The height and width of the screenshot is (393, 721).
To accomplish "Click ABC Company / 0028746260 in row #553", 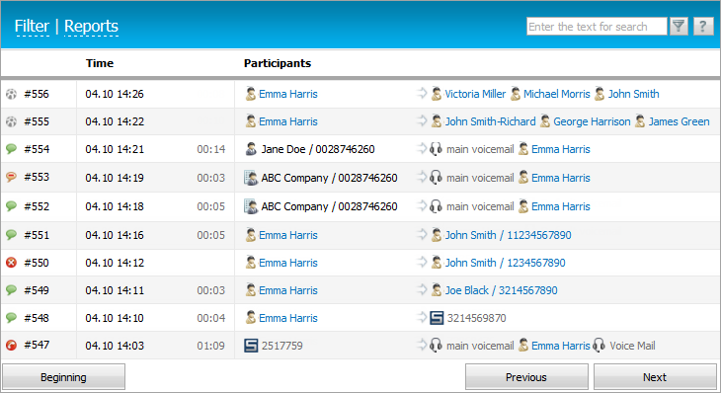I will 329,178.
